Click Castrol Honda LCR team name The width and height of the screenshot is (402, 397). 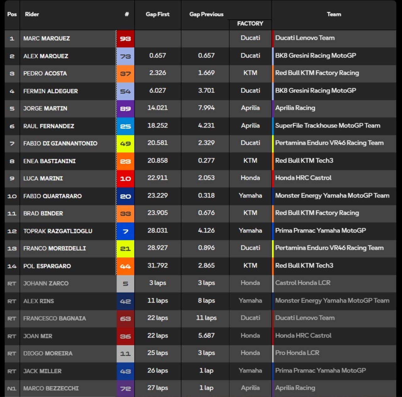(303, 283)
